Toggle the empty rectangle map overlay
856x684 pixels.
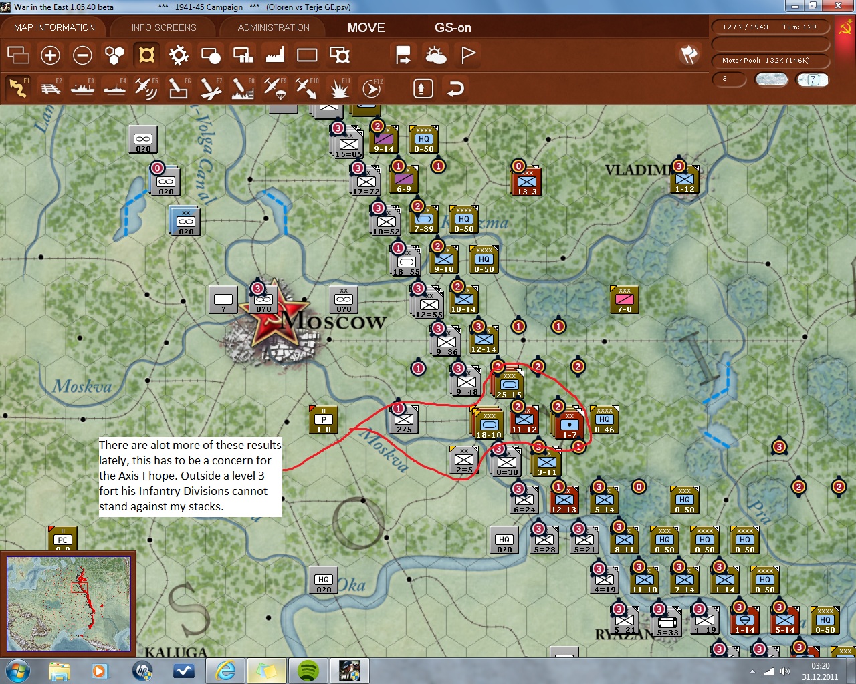[x=307, y=55]
